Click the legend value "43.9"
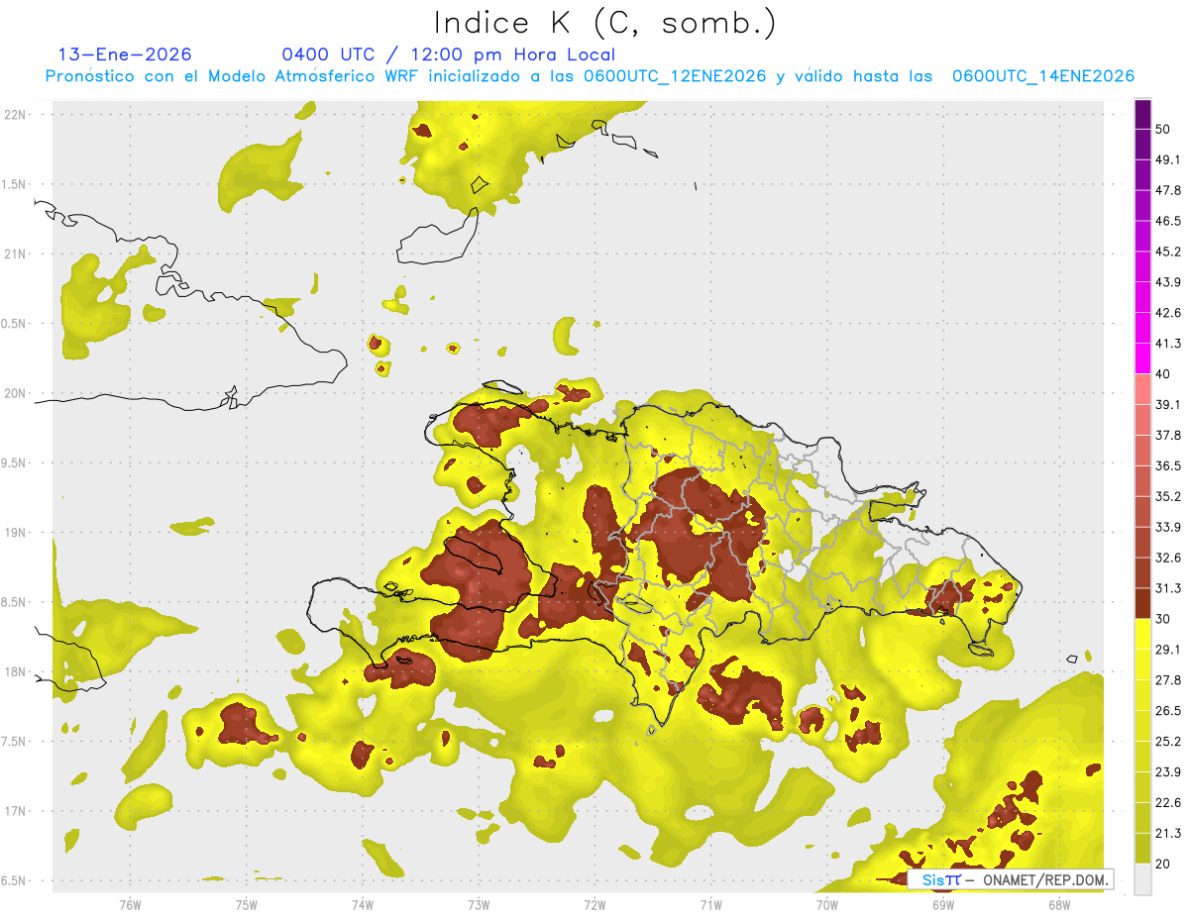Screen dimensions: 1189x918 coord(1168,282)
